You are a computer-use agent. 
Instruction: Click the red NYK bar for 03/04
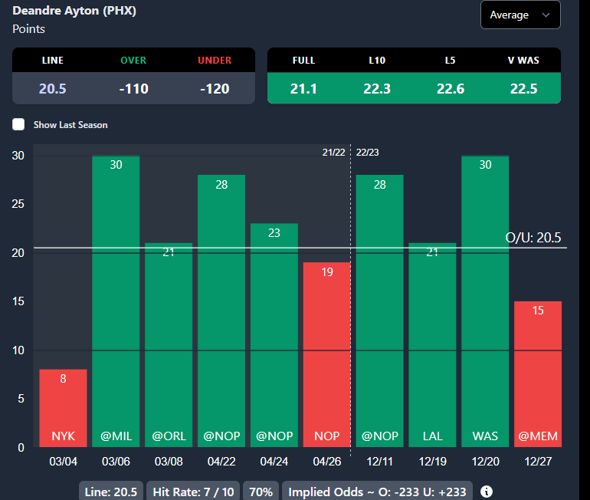(63, 408)
